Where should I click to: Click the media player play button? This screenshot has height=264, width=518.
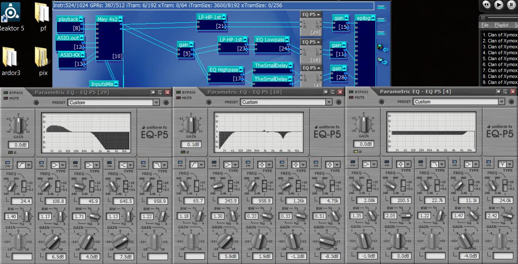coord(499,5)
